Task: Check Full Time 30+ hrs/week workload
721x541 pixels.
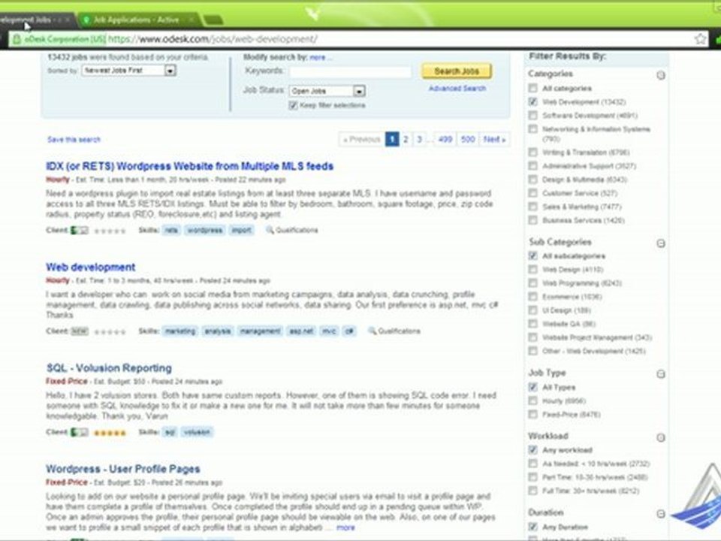Action: 532,491
